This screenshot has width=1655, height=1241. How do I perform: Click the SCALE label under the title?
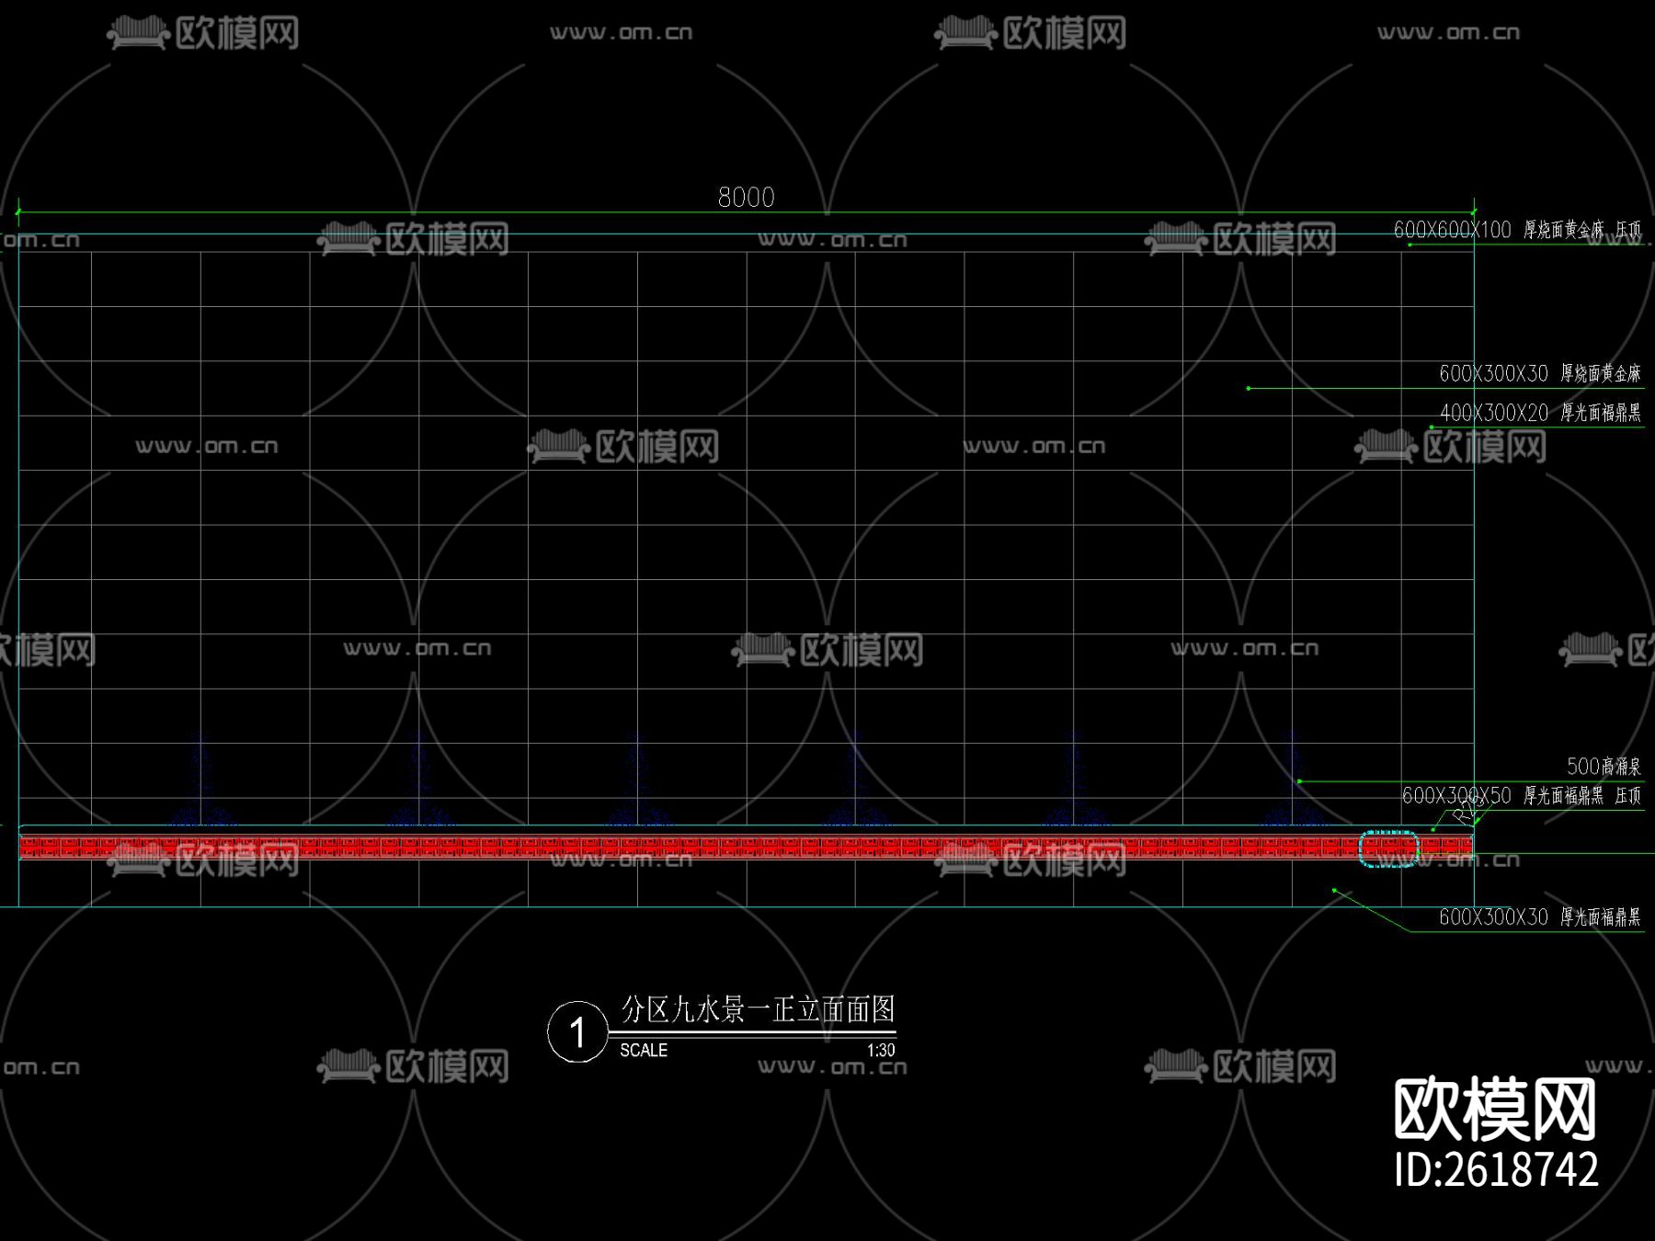pos(644,1050)
